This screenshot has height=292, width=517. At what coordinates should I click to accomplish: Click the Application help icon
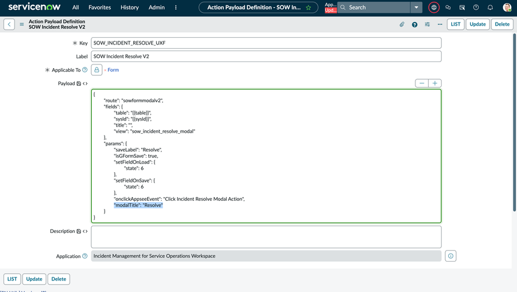click(85, 256)
